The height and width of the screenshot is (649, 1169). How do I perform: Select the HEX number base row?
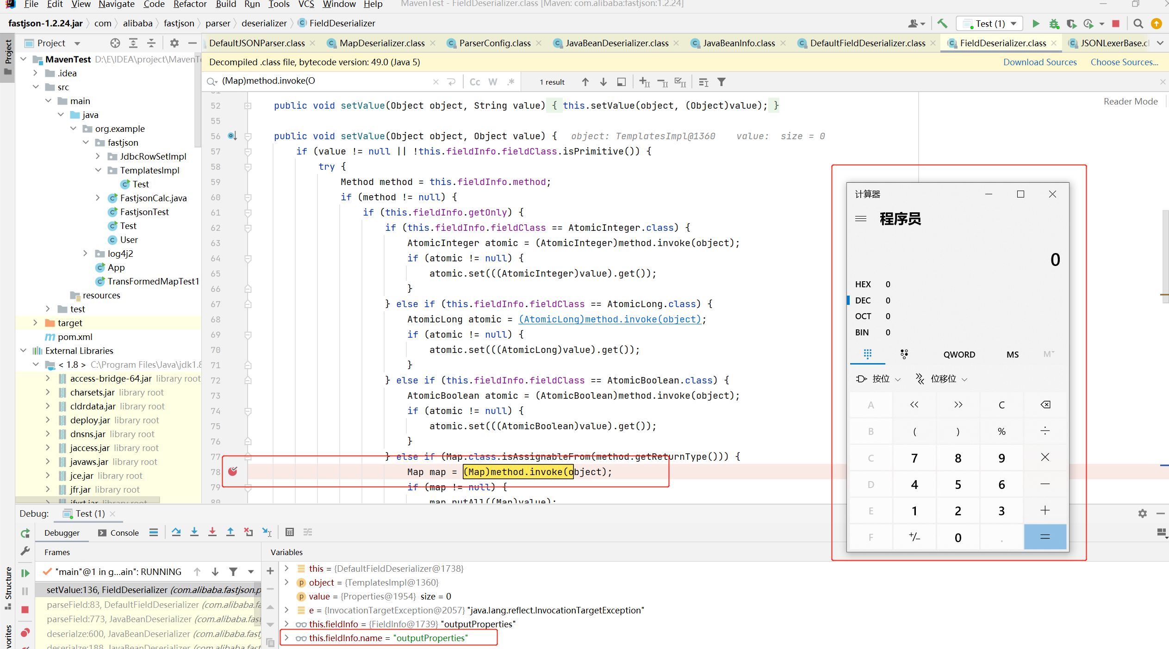coord(870,284)
